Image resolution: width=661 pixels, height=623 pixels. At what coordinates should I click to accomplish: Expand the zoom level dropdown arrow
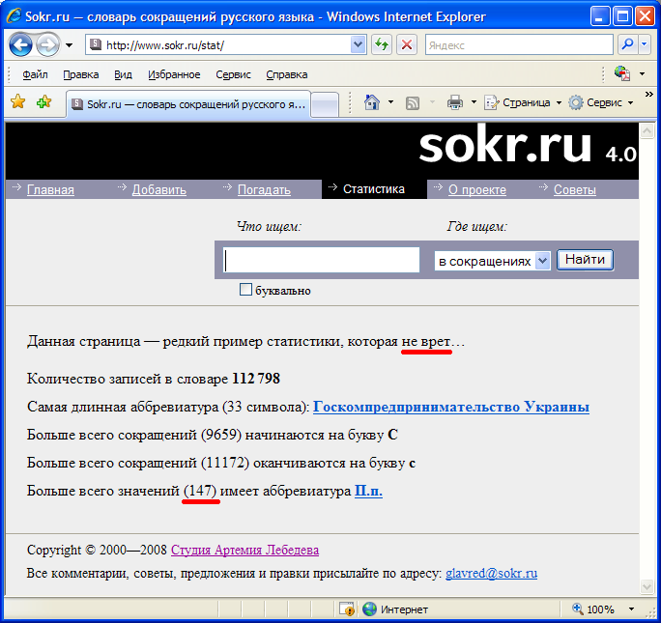click(631, 609)
